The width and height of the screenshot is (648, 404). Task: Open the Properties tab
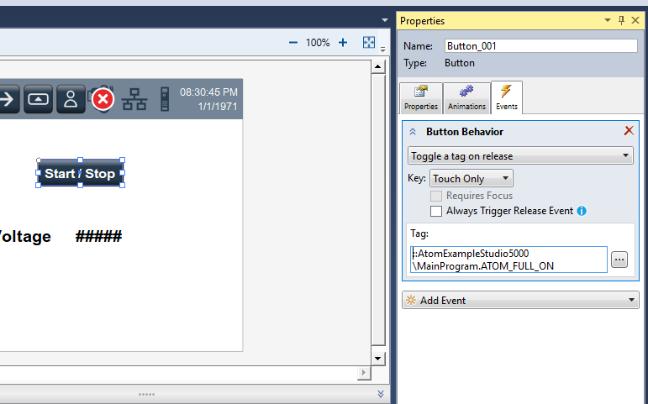pos(421,98)
